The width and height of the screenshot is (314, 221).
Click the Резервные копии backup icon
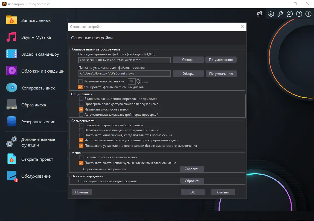tap(11, 122)
